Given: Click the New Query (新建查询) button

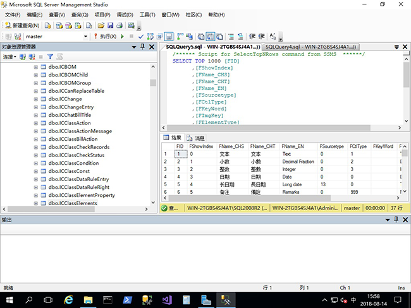Looking at the screenshot, I should pos(22,26).
